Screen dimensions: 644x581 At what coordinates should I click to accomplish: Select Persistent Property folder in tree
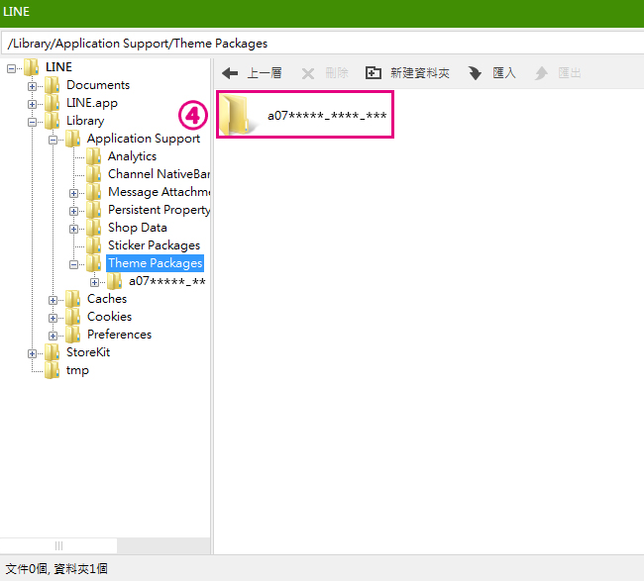[x=159, y=210]
